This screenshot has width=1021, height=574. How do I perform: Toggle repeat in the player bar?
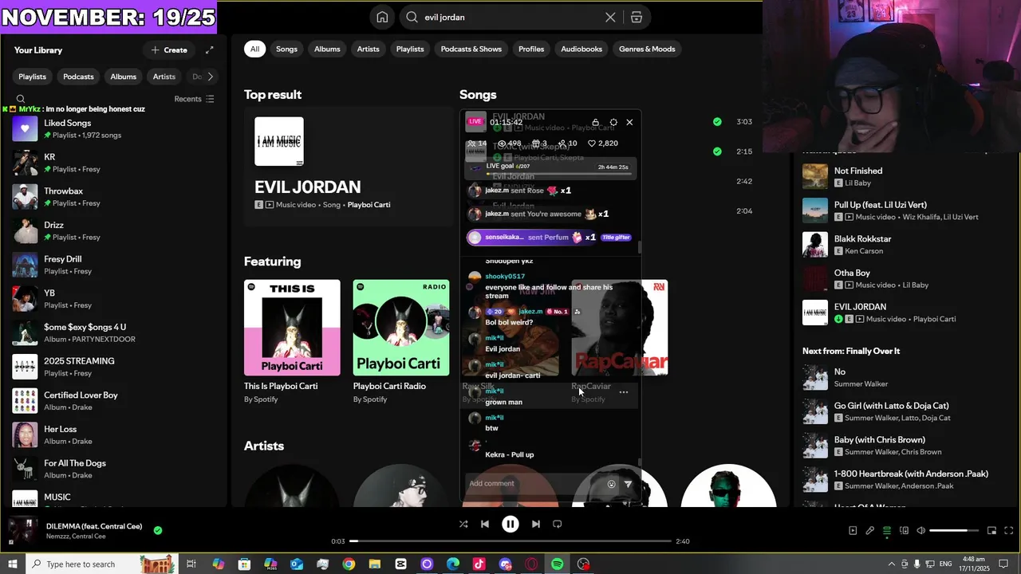pyautogui.click(x=558, y=524)
